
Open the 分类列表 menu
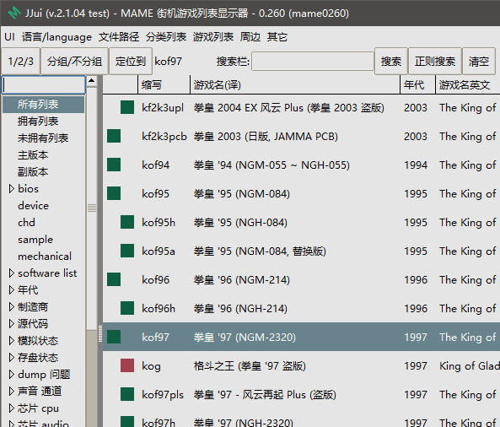[x=166, y=37]
